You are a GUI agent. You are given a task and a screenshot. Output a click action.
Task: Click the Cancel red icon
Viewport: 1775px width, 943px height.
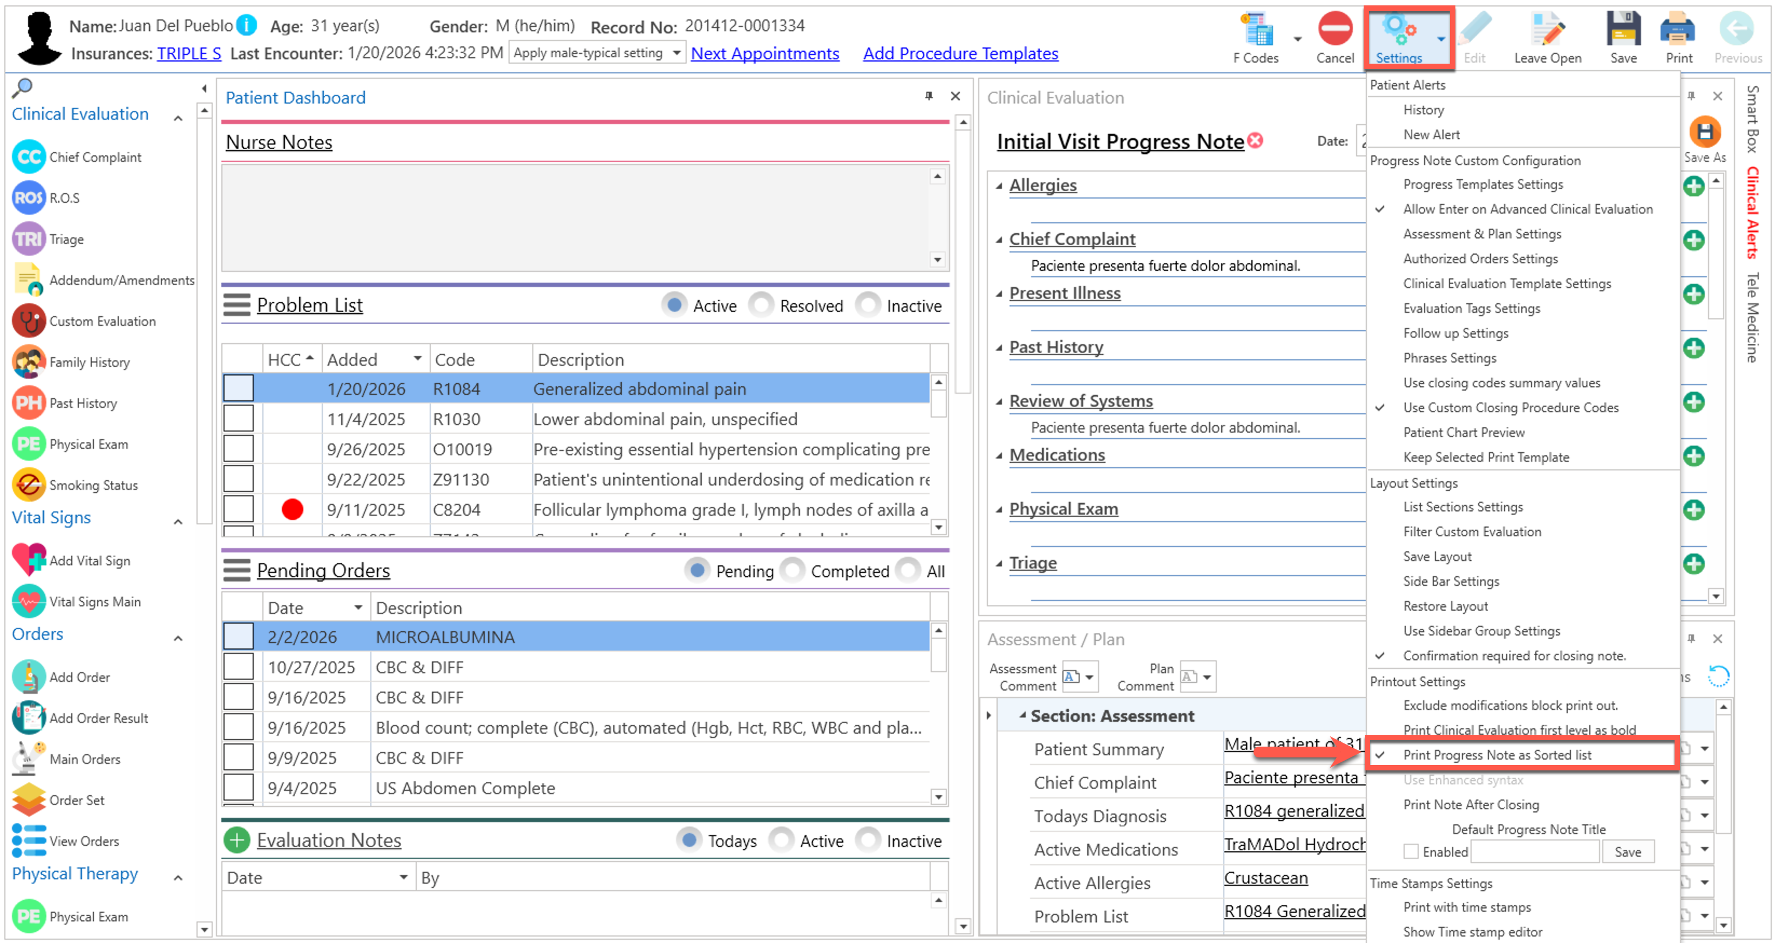coord(1334,30)
